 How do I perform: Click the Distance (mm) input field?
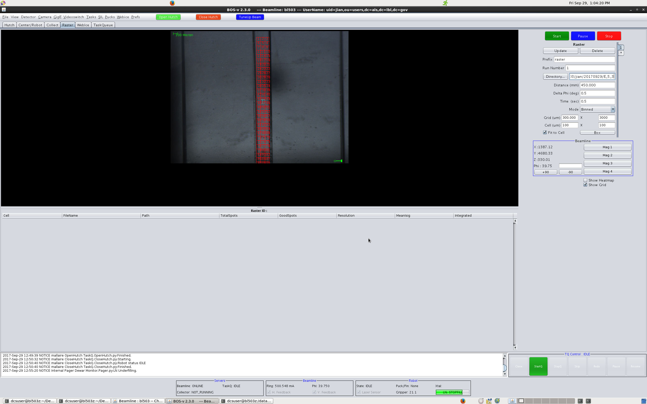coord(597,85)
